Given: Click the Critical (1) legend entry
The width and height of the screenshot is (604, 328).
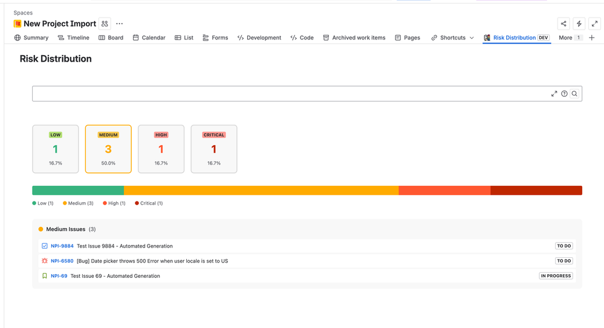Looking at the screenshot, I should [149, 203].
